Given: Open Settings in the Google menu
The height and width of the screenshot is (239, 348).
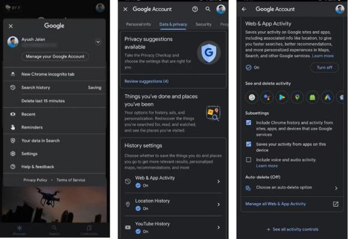Looking at the screenshot, I should click(55, 154).
